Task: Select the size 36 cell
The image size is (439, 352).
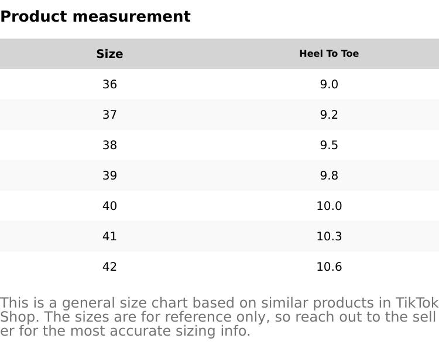Action: (x=109, y=84)
